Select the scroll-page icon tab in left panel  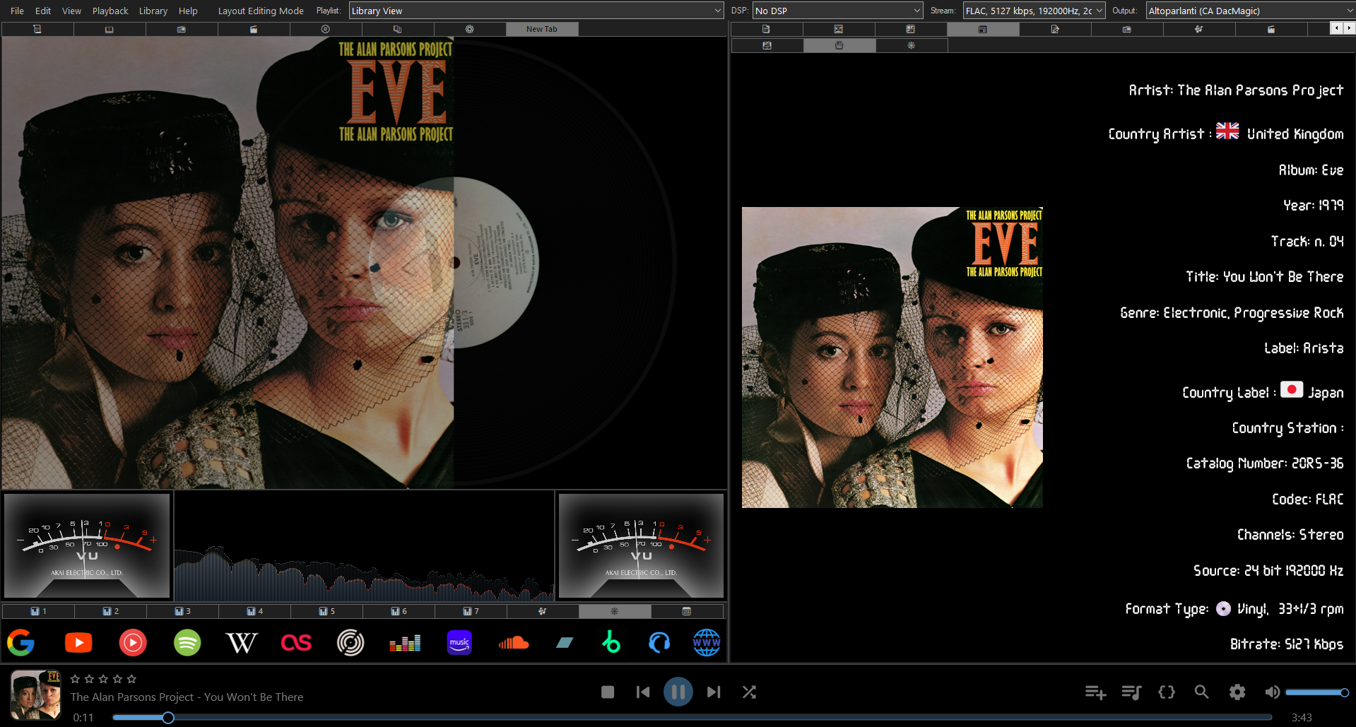(37, 29)
